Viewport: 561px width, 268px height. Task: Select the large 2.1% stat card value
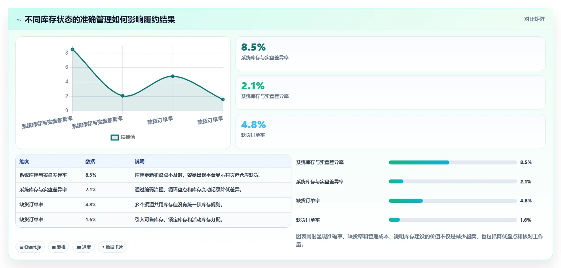tap(253, 86)
